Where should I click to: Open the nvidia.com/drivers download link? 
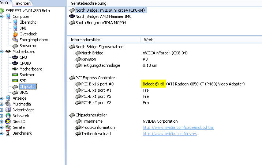[170, 134]
